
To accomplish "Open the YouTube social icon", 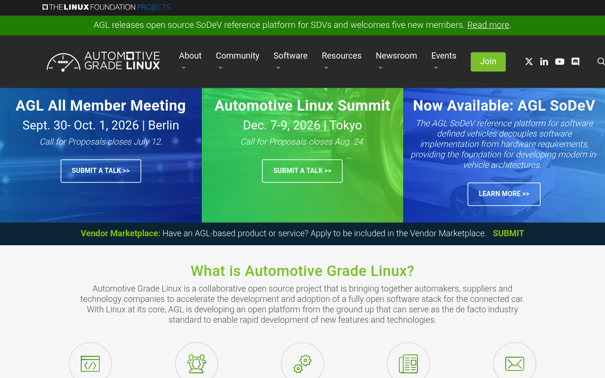I will tap(560, 61).
